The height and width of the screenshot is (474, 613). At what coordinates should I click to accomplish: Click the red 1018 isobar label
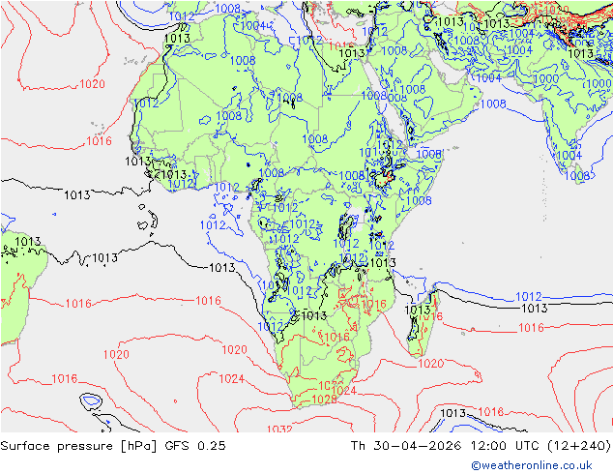tap(491, 411)
